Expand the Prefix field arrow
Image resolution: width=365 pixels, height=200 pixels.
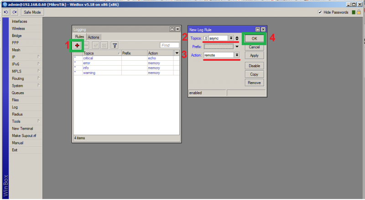237,47
